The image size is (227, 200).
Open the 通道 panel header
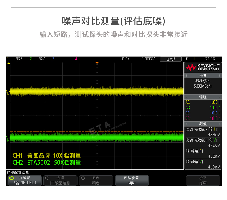click(x=203, y=97)
